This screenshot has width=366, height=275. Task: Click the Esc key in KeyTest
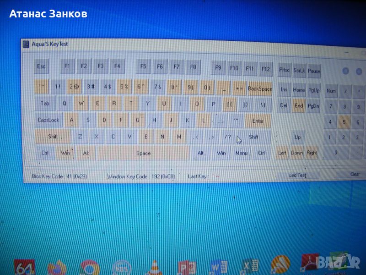tap(41, 66)
